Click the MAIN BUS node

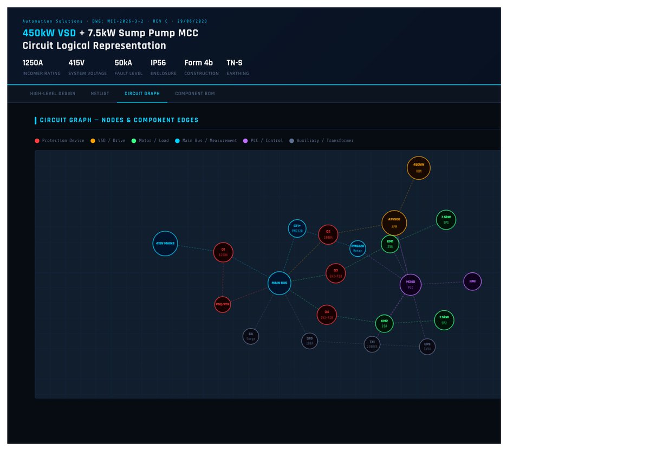click(x=279, y=283)
